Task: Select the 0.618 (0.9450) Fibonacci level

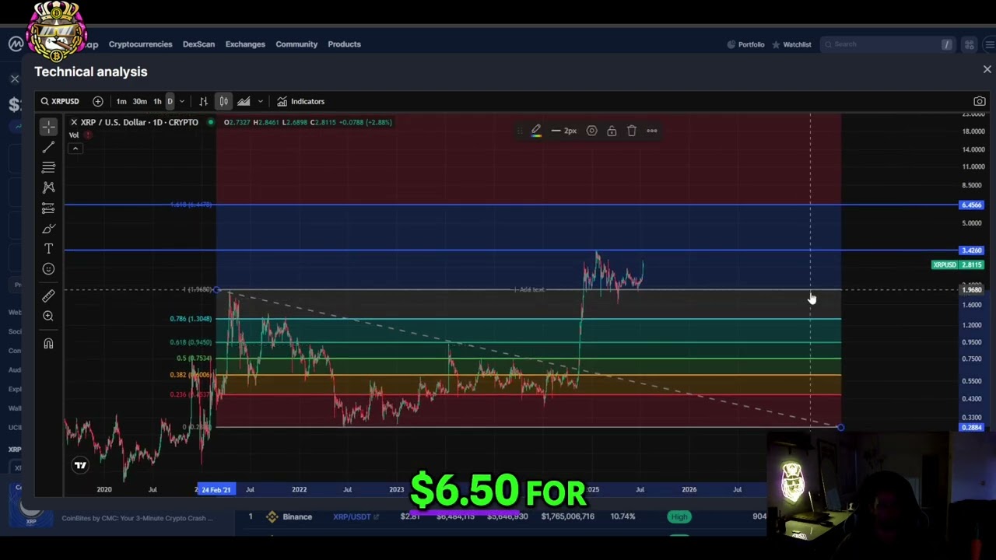Action: pyautogui.click(x=191, y=342)
